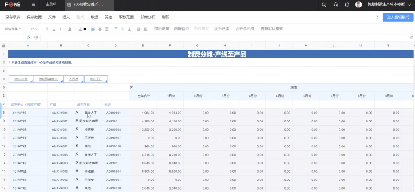Viewport: 415px width, 192px height.
Task: Click the 显示设置 button
Action: 162,29
